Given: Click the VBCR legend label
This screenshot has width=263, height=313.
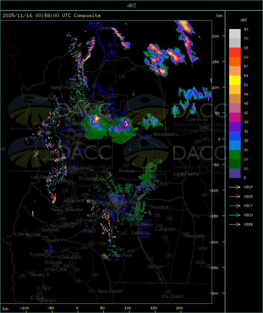Looking at the screenshot, I should (248, 196).
